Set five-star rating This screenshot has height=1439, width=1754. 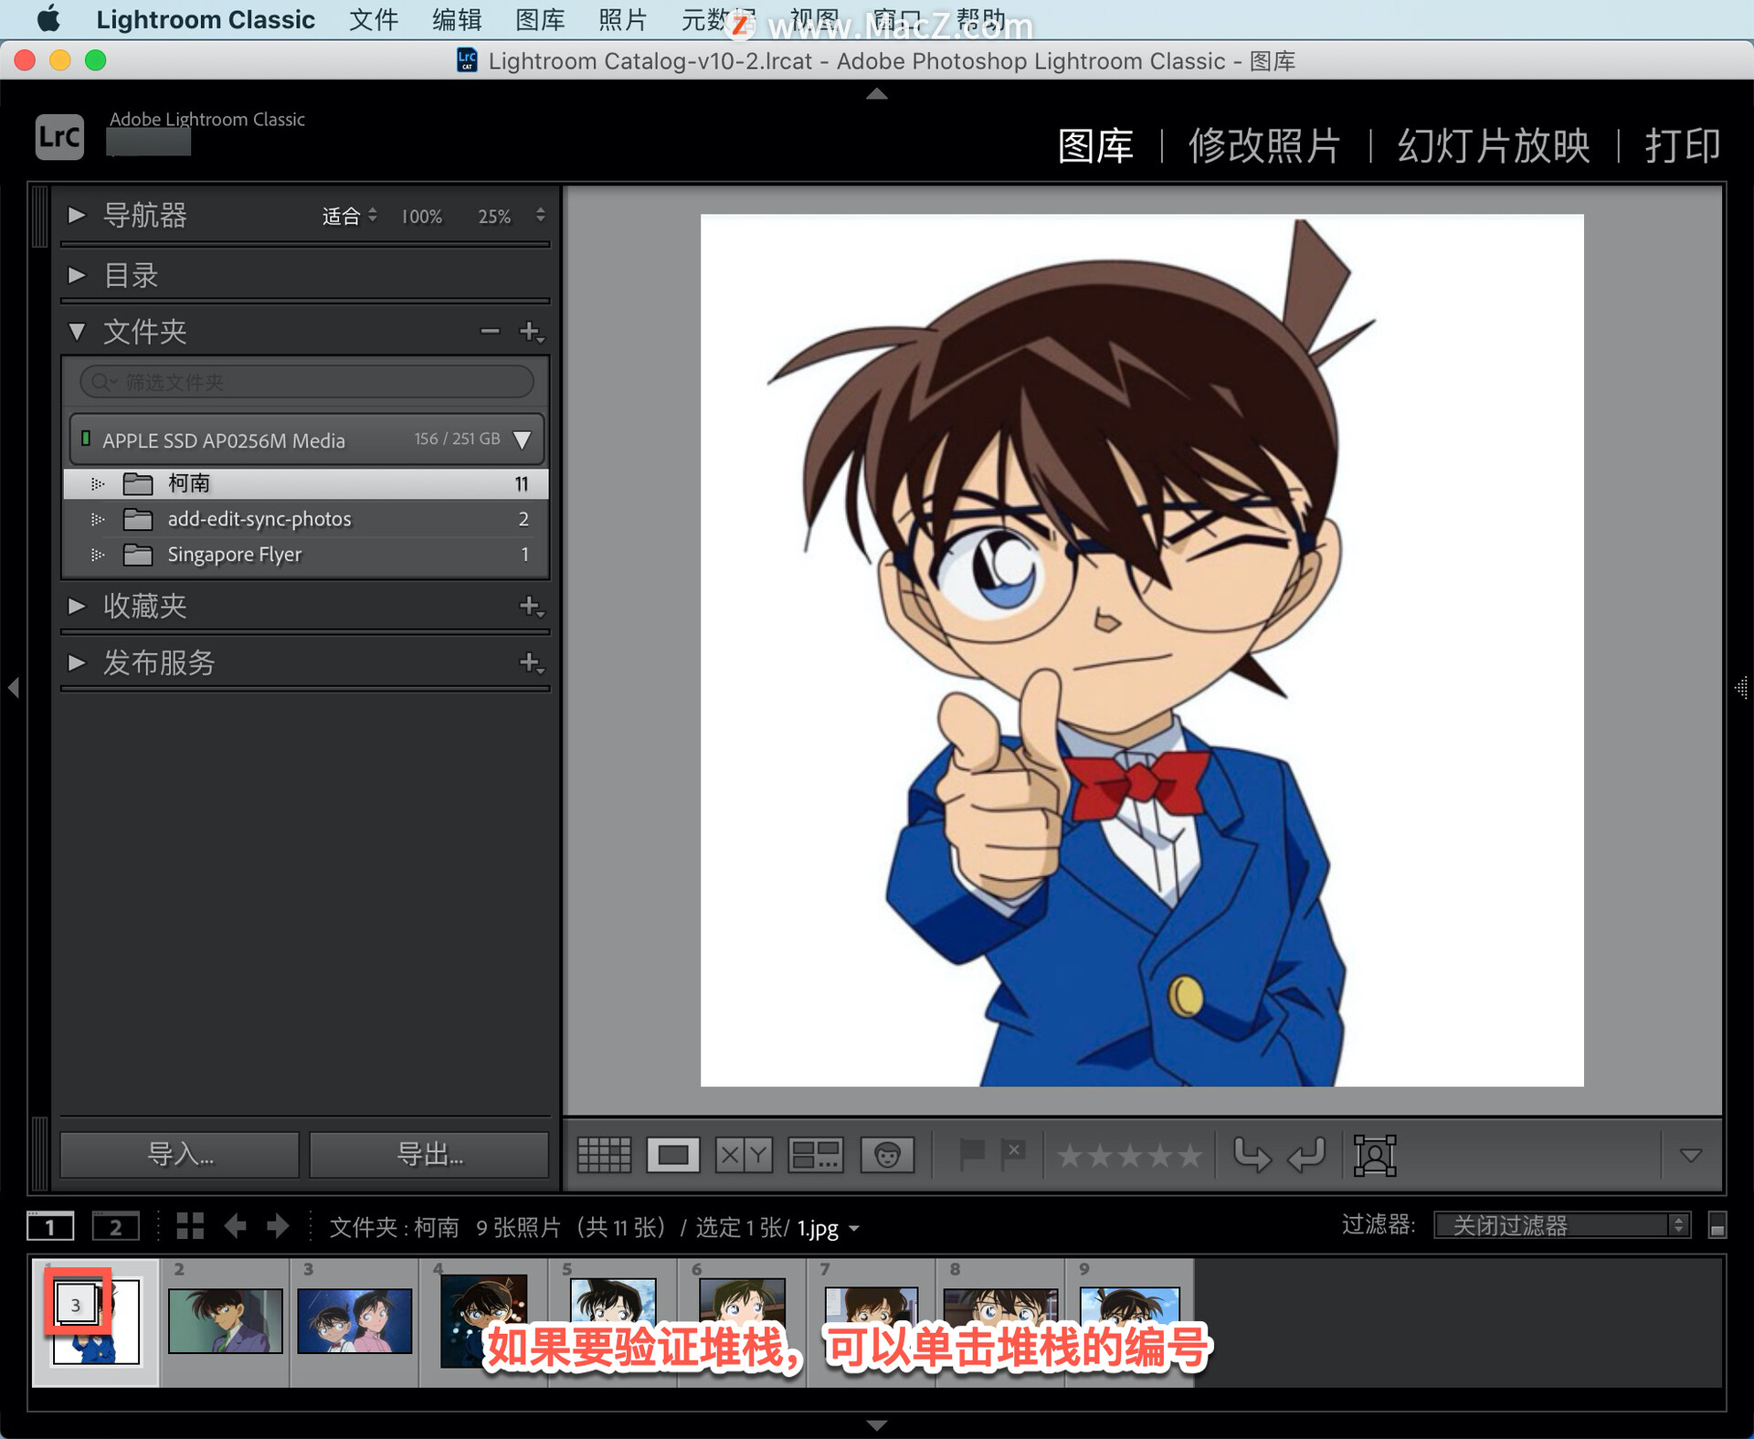tap(1189, 1157)
